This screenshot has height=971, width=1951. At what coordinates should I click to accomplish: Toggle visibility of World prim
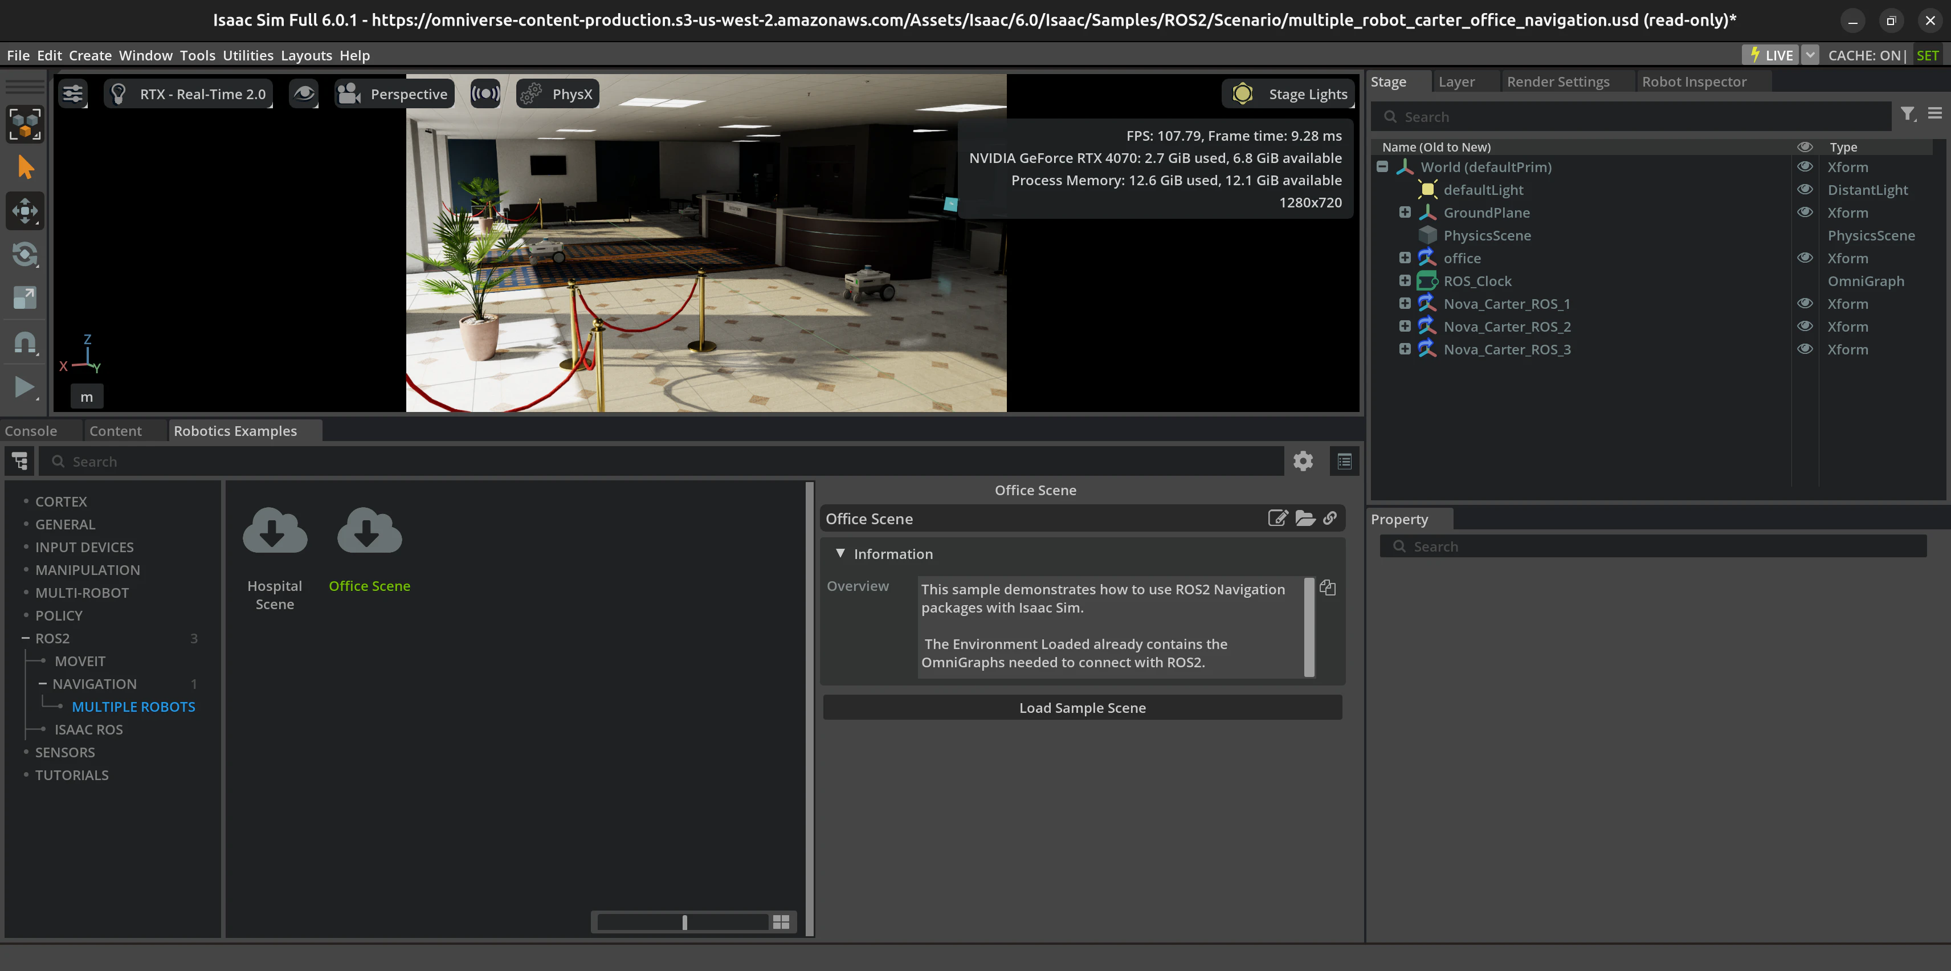1805,166
